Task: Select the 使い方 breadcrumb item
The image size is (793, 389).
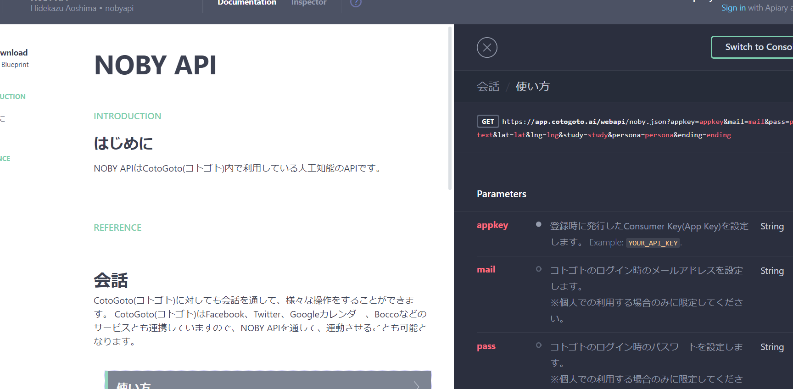Action: pyautogui.click(x=532, y=87)
